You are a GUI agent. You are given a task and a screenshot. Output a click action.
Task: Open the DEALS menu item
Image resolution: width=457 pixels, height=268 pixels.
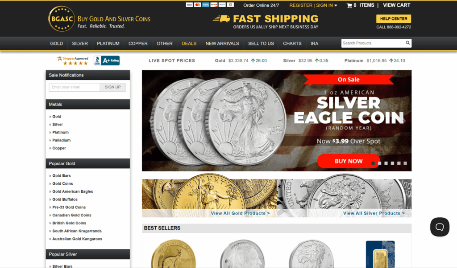point(189,44)
